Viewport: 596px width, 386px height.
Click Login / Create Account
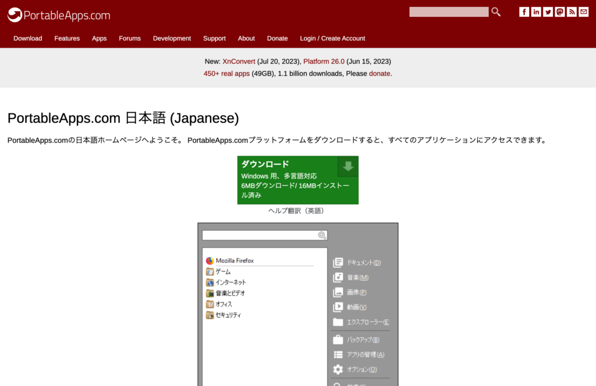pos(332,38)
